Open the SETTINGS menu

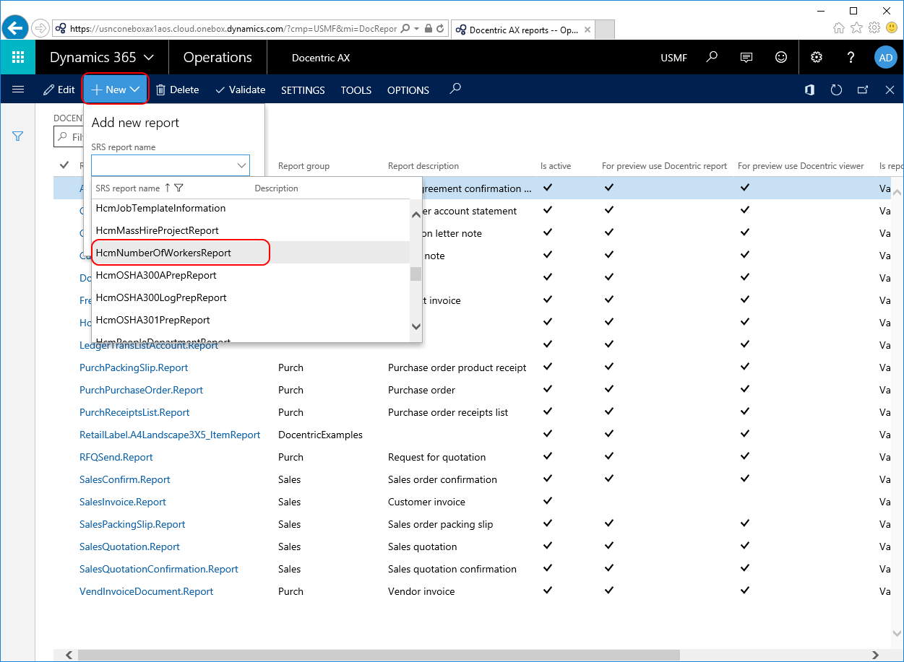click(303, 90)
